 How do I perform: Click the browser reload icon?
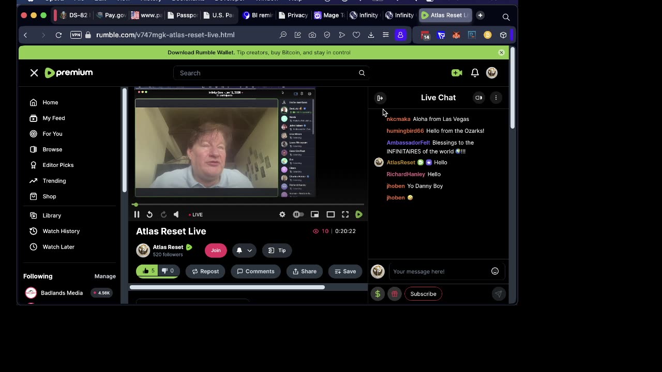point(58,35)
